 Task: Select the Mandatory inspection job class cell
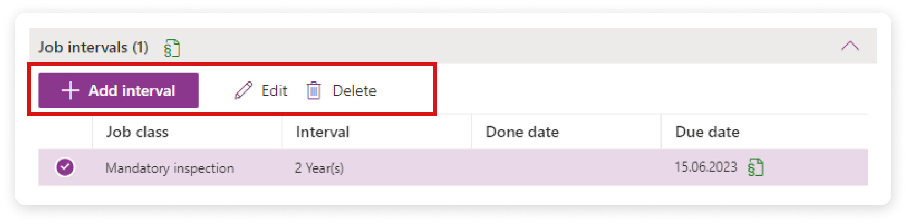[170, 168]
